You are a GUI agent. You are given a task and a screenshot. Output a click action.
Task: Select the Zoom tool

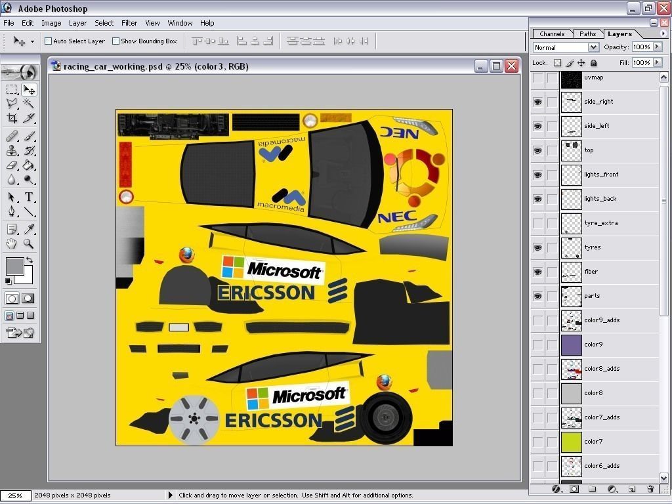coord(29,244)
